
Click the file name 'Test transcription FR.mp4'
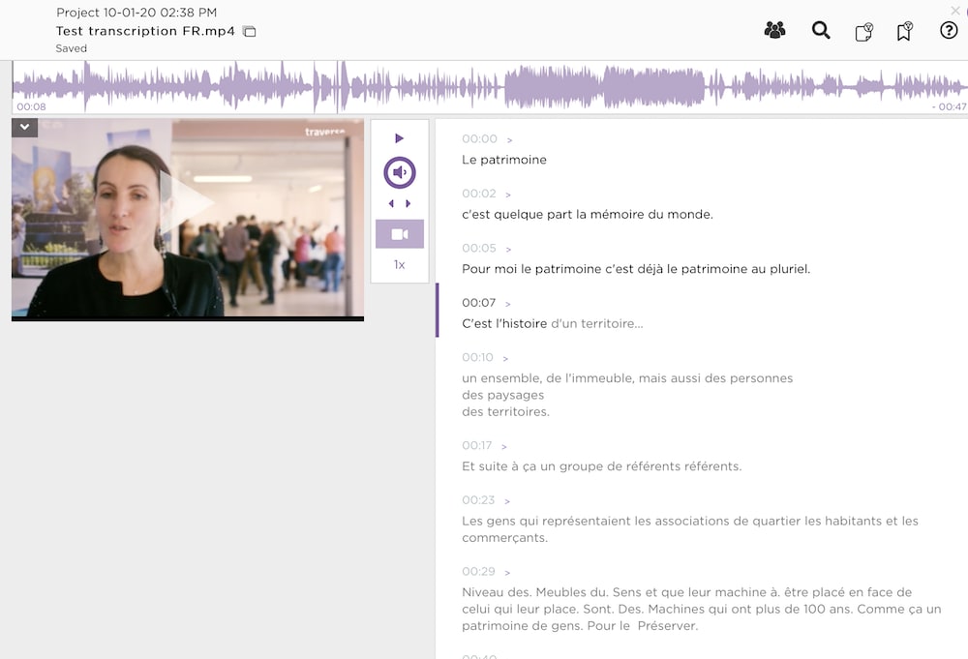(145, 31)
